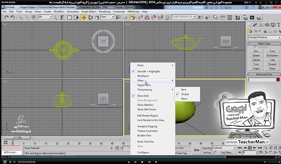Open Select by Name tool
The height and width of the screenshot is (164, 281).
click(x=63, y=18)
